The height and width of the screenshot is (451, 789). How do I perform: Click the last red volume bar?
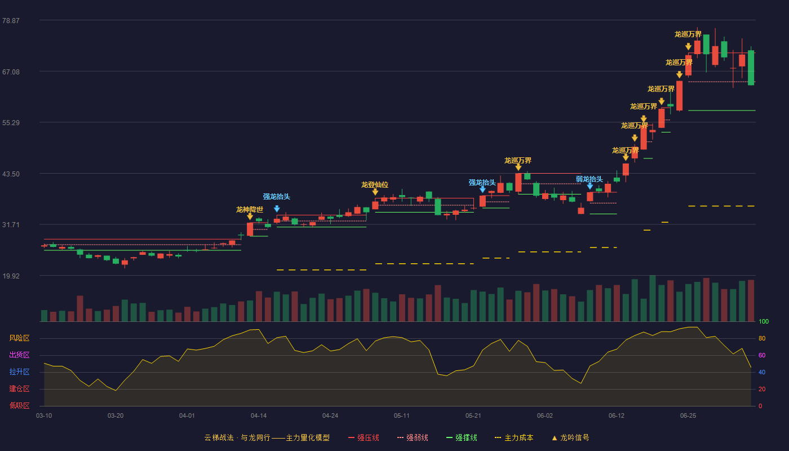click(751, 300)
